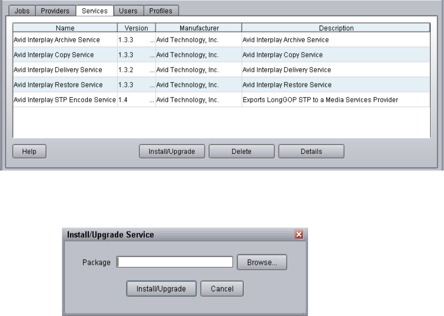Focus the Package input field
The height and width of the screenshot is (316, 444).
(175, 262)
